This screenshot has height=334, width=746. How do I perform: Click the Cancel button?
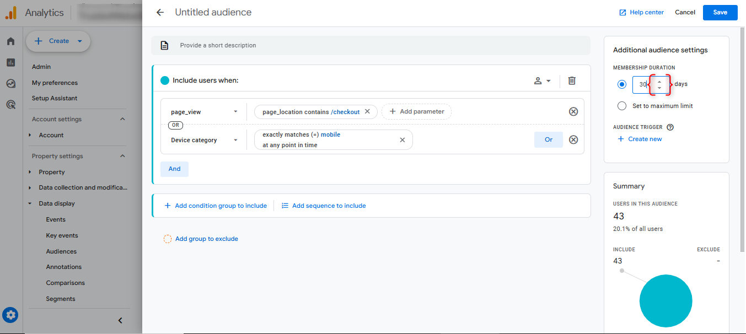coord(685,12)
